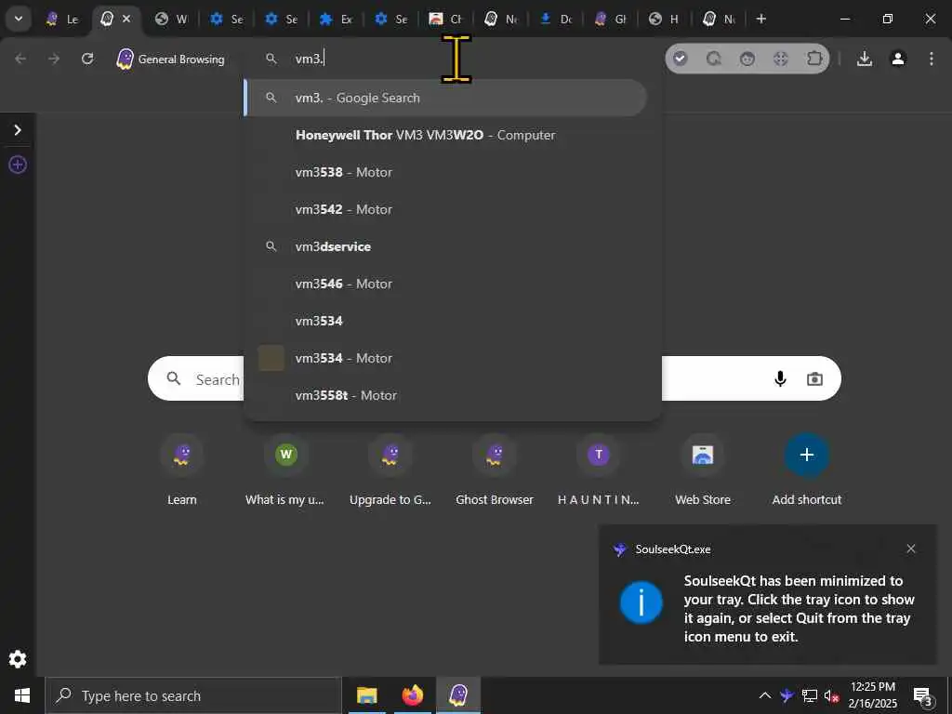The width and height of the screenshot is (952, 714).
Task: Click Ghost Browser taskbar icon
Action: tap(458, 695)
